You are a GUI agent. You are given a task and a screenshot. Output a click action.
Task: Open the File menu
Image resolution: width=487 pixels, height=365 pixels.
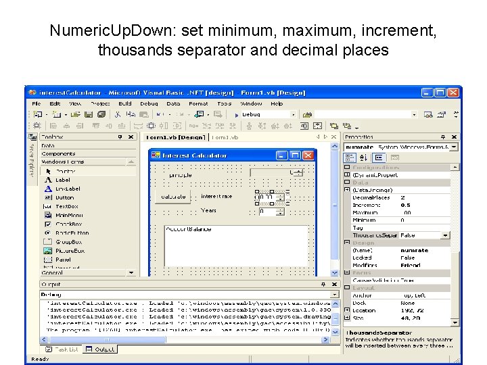point(37,103)
